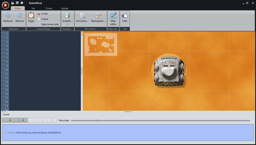Cut selection with the Cortar button
The width and height of the screenshot is (256, 145).
tap(42, 13)
